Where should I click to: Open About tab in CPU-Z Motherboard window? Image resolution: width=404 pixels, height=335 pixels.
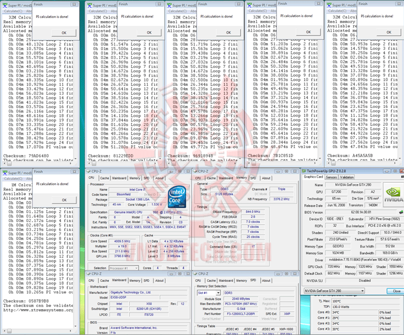pos(159,281)
